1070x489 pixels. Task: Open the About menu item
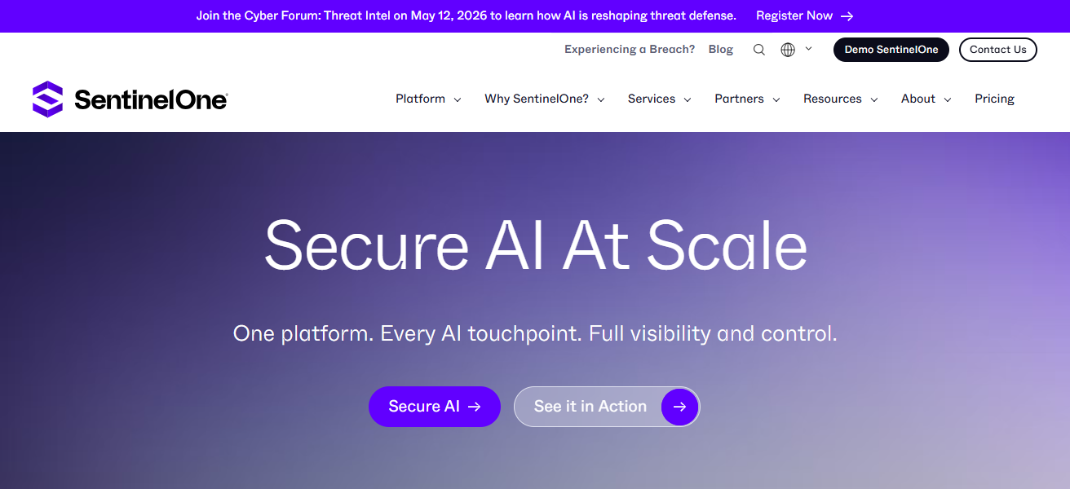click(x=919, y=99)
